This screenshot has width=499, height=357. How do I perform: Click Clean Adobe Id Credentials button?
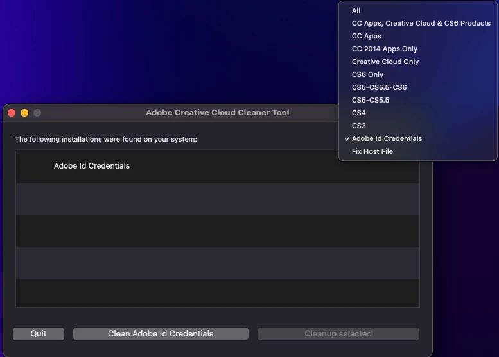[161, 334]
